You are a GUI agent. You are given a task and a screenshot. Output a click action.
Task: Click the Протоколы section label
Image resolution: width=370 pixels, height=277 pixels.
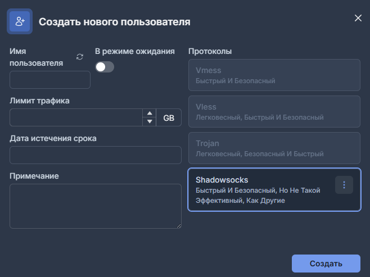[210, 52]
